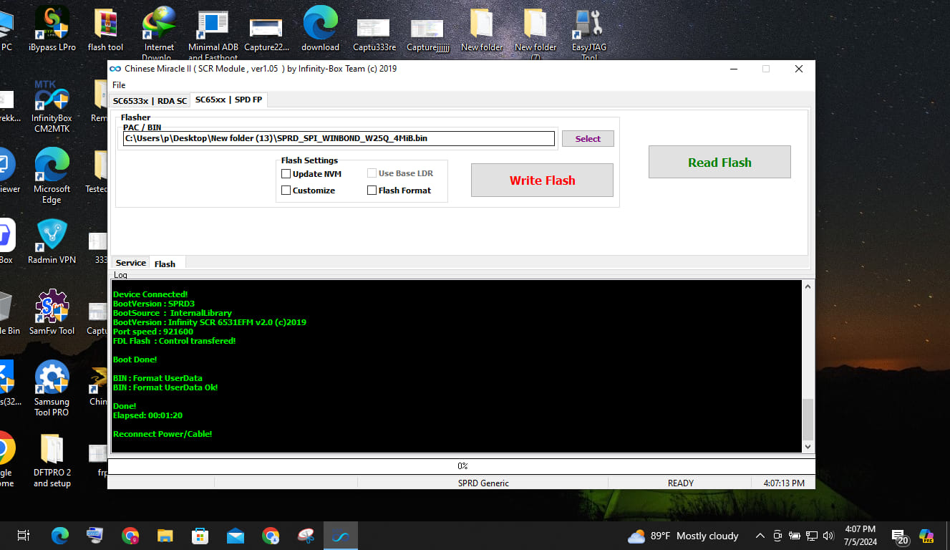
Task: Click the Write Flash button
Action: (x=542, y=180)
